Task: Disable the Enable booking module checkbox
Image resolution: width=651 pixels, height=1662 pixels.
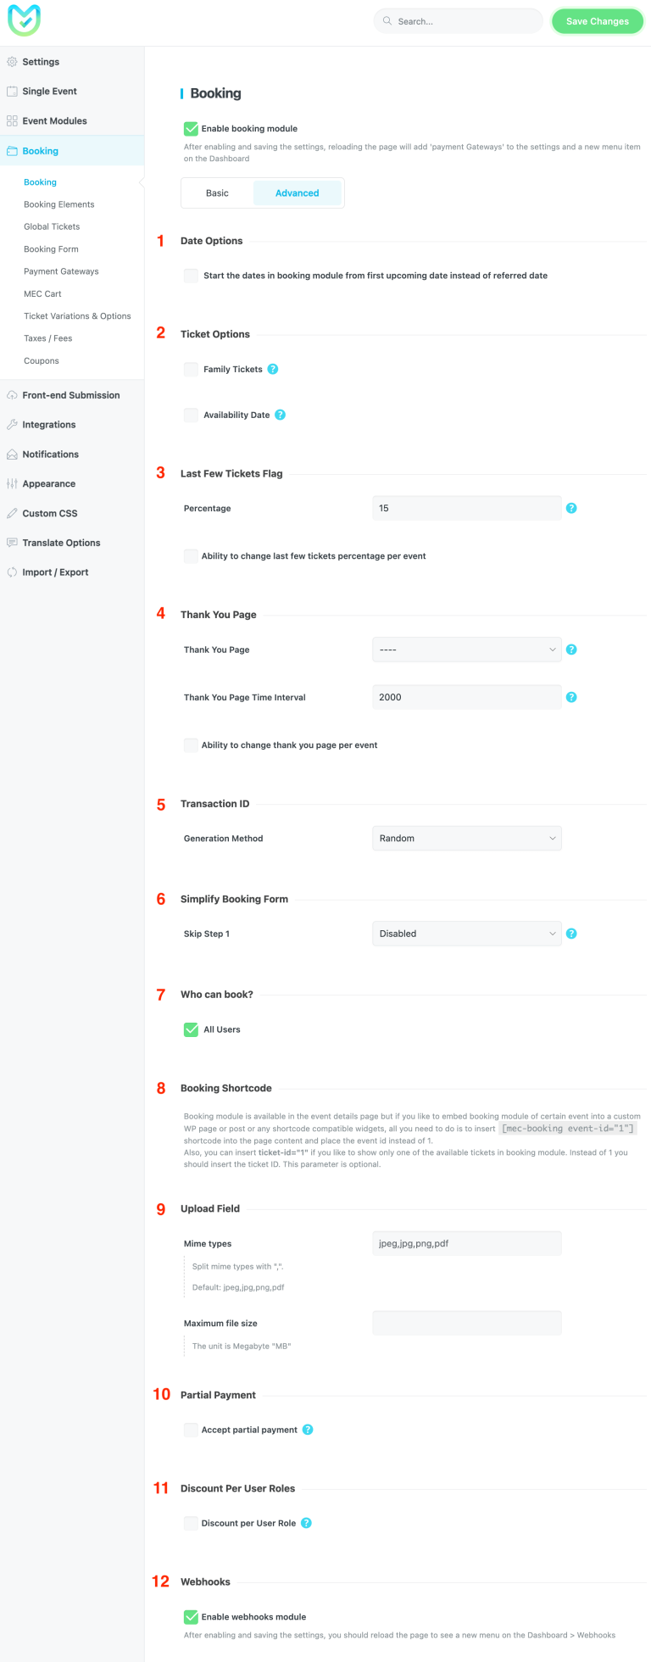Action: point(190,128)
